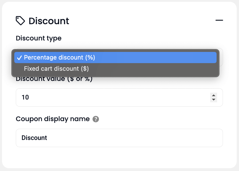The image size is (239, 171).
Task: Click the Coupon display name label
Action: [53, 119]
